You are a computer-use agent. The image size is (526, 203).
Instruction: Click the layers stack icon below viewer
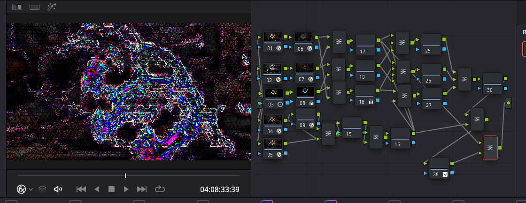click(x=42, y=189)
